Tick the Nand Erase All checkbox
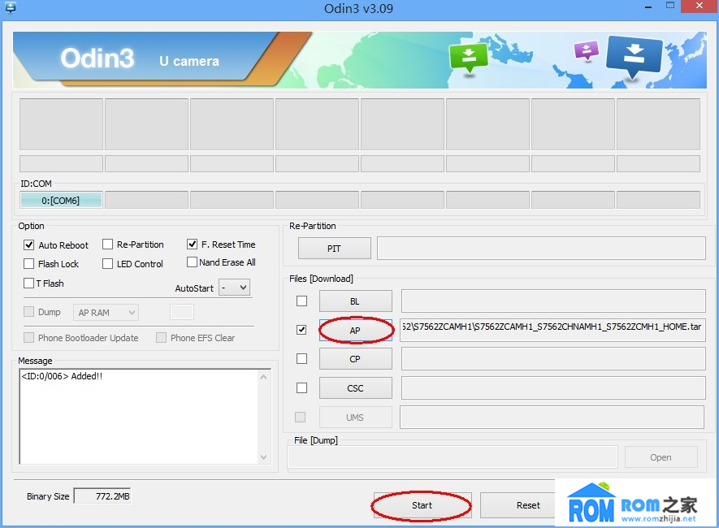The width and height of the screenshot is (719, 528). [192, 262]
